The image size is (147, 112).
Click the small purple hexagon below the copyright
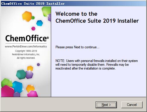(38, 65)
